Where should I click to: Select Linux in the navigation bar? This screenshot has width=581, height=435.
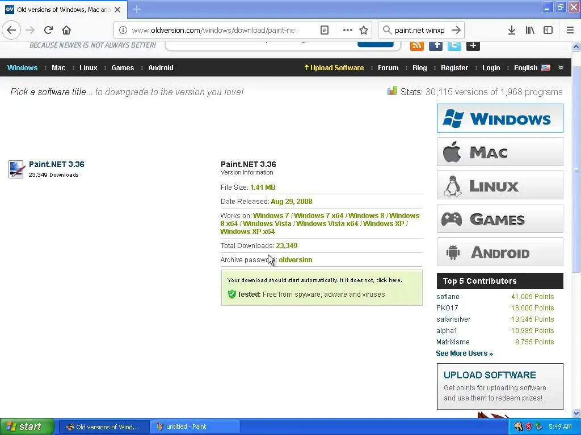click(88, 68)
